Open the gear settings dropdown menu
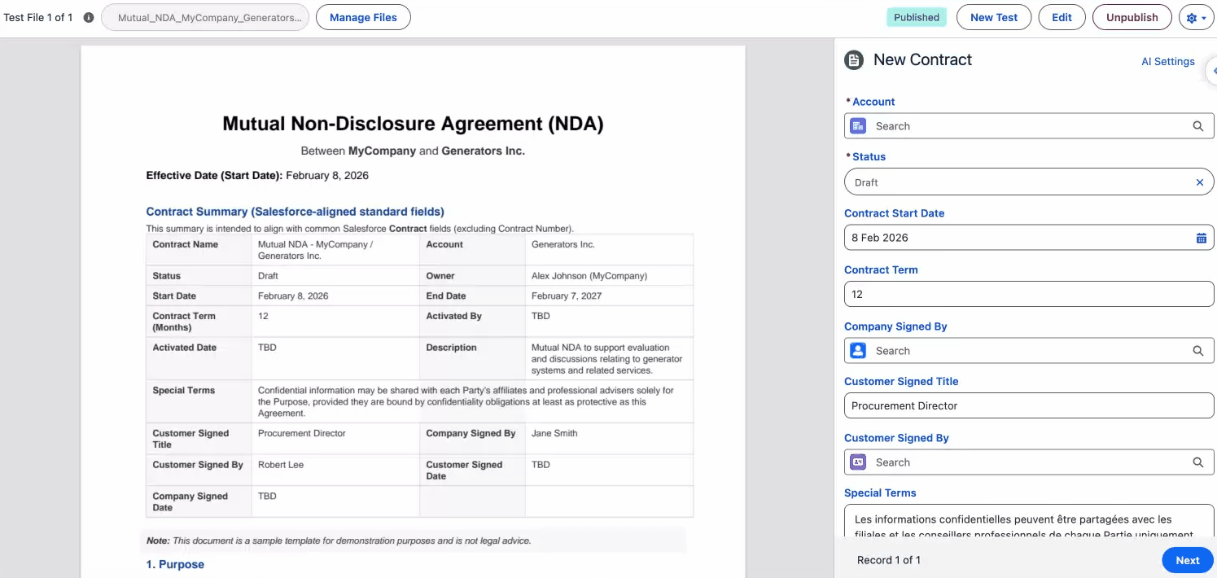 point(1197,17)
